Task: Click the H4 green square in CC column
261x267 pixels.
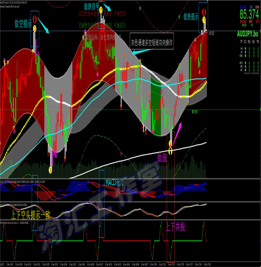Action: [x=246, y=49]
